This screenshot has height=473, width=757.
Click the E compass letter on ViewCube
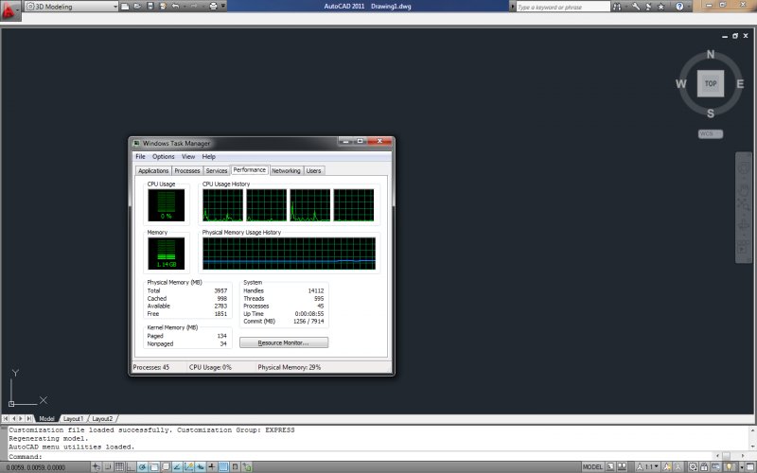740,83
